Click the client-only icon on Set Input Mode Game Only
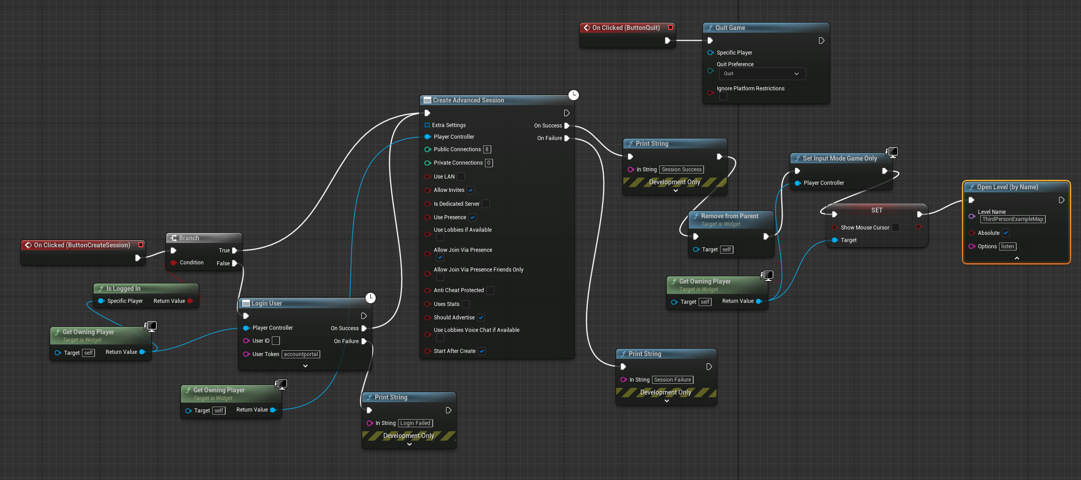This screenshot has width=1081, height=480. (892, 152)
